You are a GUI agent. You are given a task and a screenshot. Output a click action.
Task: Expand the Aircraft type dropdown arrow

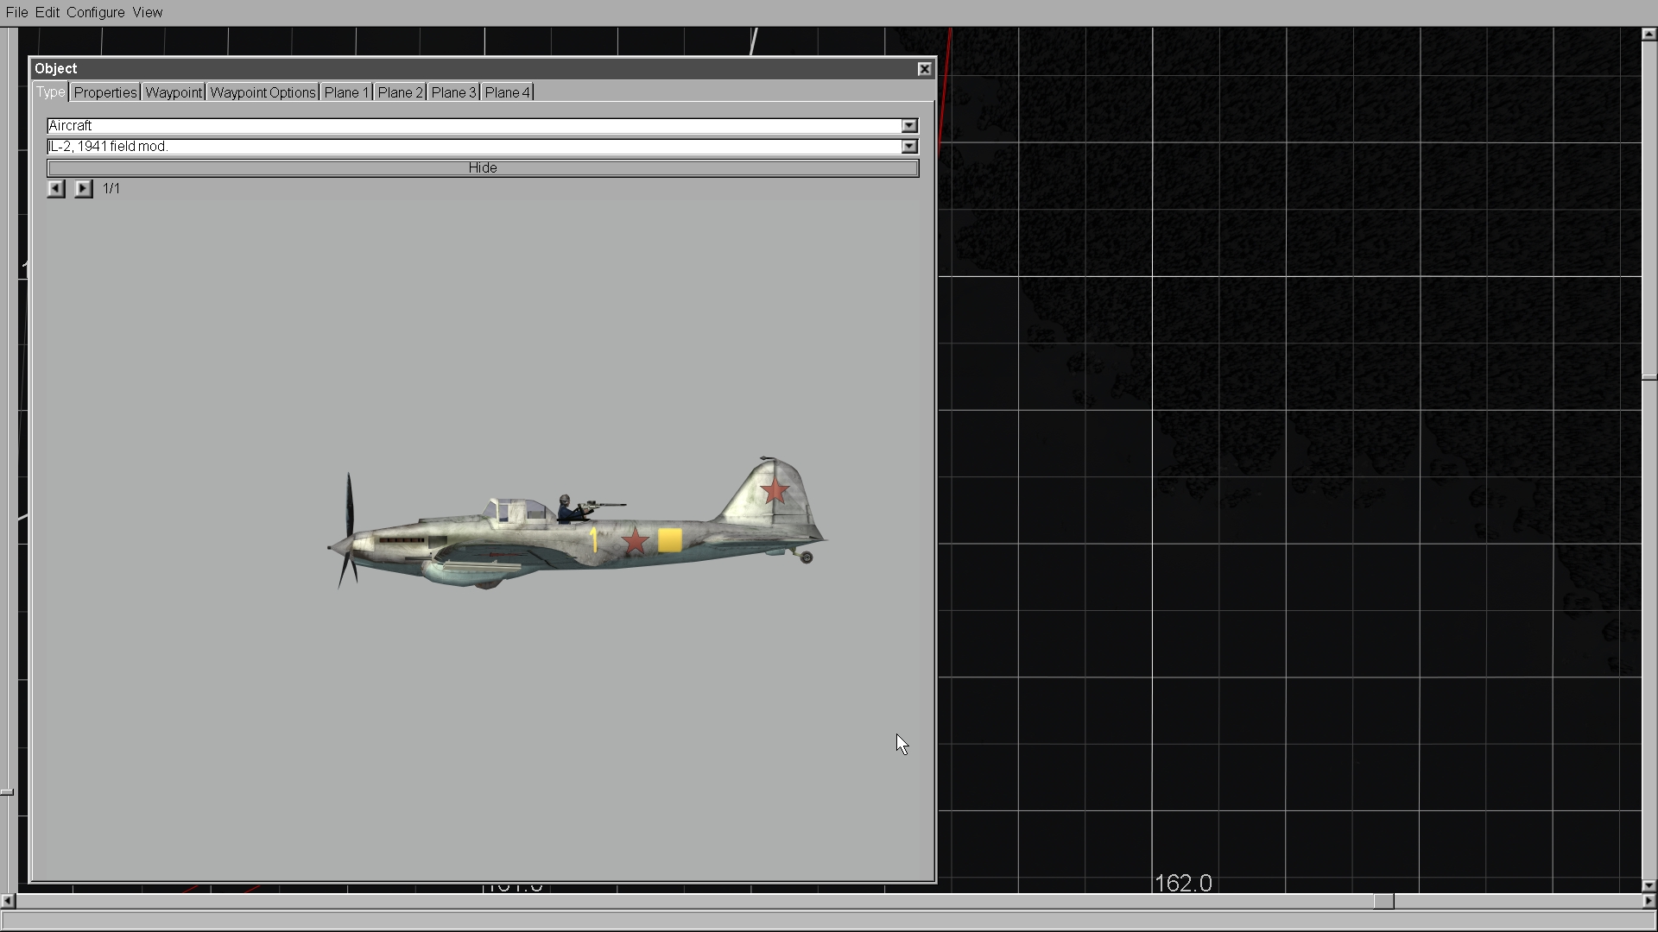point(908,126)
